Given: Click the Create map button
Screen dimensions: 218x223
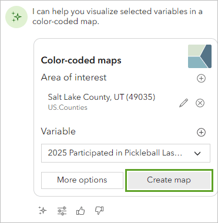Looking at the screenshot, I should (x=169, y=180).
